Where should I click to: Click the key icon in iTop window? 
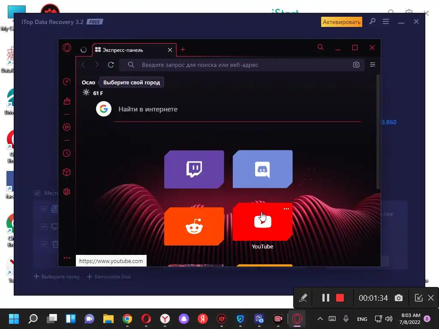coord(372,21)
